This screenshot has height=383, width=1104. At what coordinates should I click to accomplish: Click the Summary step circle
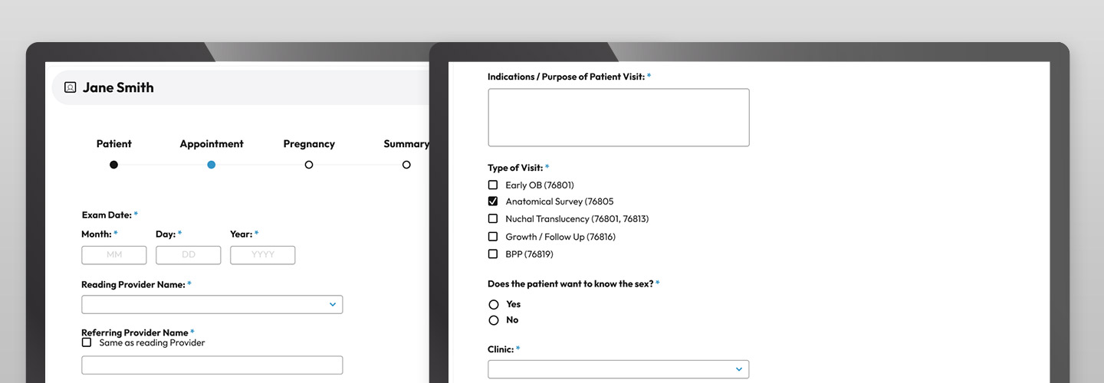coord(406,165)
